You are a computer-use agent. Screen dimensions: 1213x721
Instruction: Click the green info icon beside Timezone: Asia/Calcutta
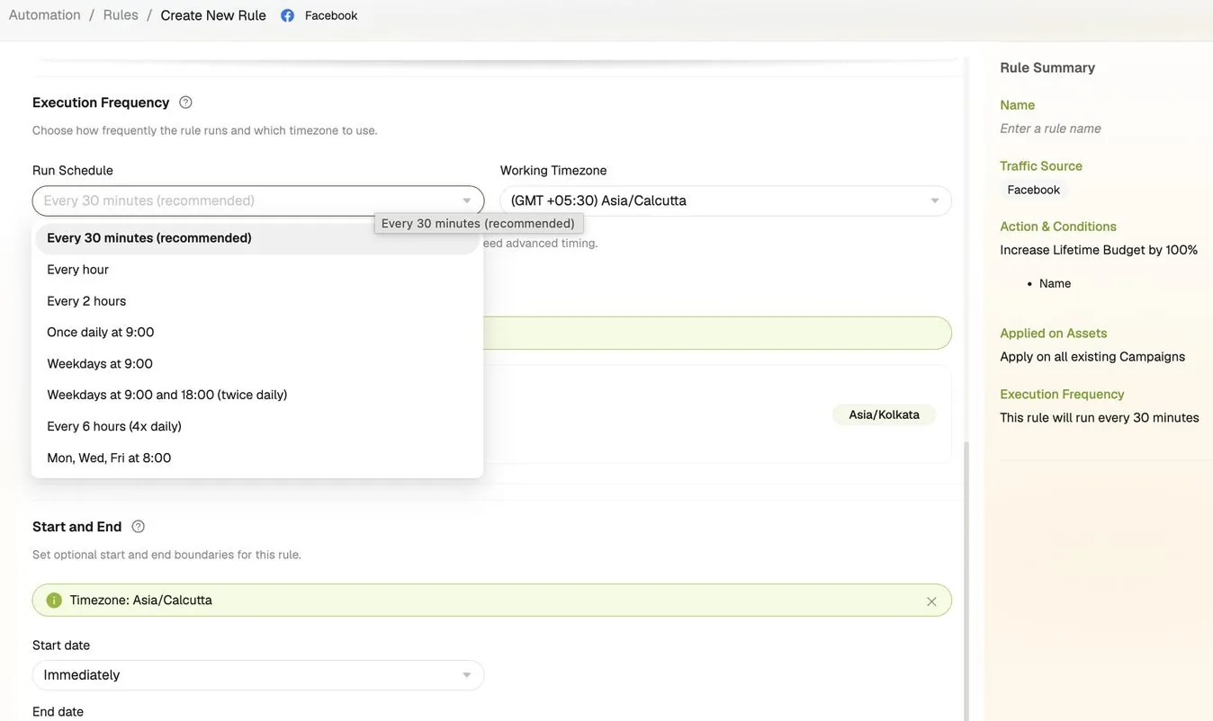(x=54, y=601)
